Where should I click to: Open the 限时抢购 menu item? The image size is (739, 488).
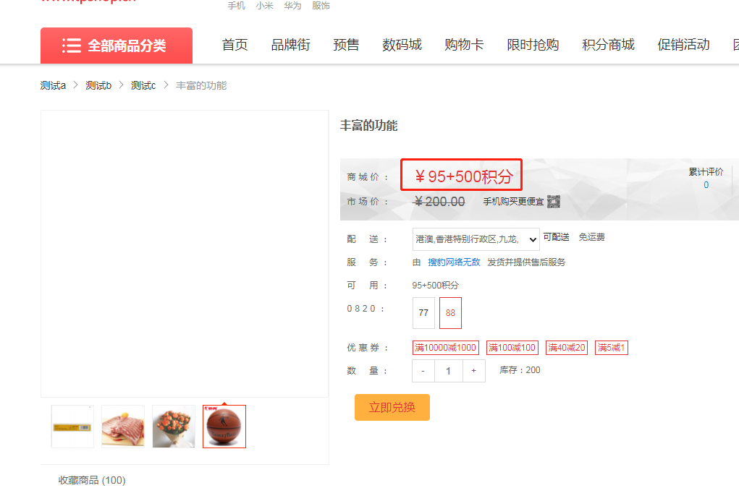point(533,44)
